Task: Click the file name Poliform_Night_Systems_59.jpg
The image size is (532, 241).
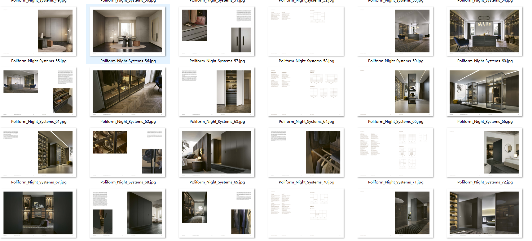Action: pyautogui.click(x=396, y=61)
